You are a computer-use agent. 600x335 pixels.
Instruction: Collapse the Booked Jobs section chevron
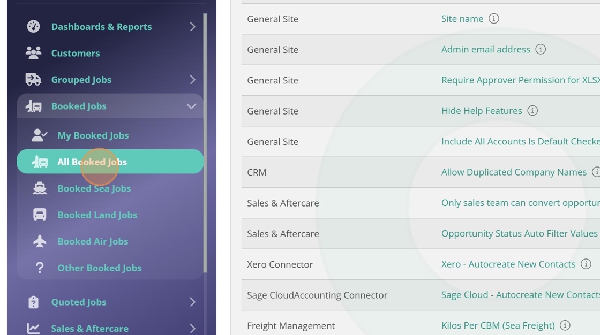[191, 106]
